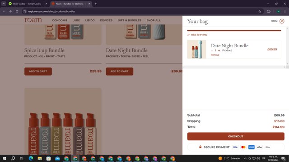289x162 pixels.
Task: Go back to the previous page
Action: (4, 11)
